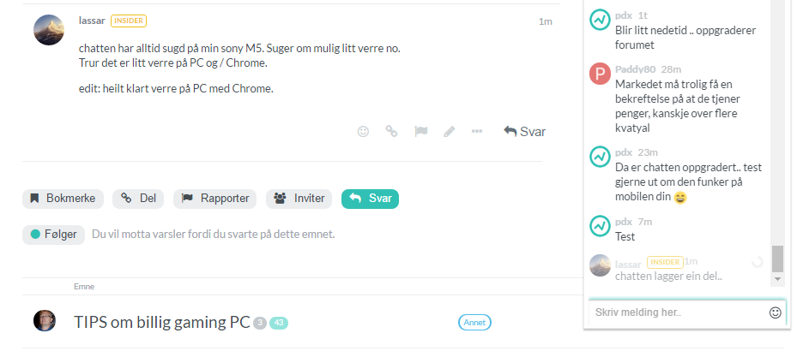Invite someone with Inviter button

coord(299,199)
